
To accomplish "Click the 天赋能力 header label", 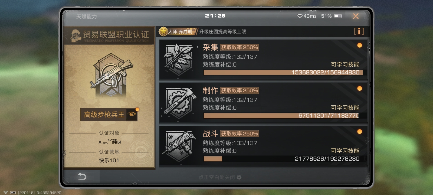I will pos(86,17).
